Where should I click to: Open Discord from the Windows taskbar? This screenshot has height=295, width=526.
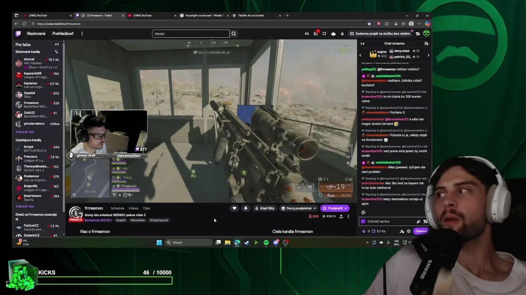click(x=276, y=243)
